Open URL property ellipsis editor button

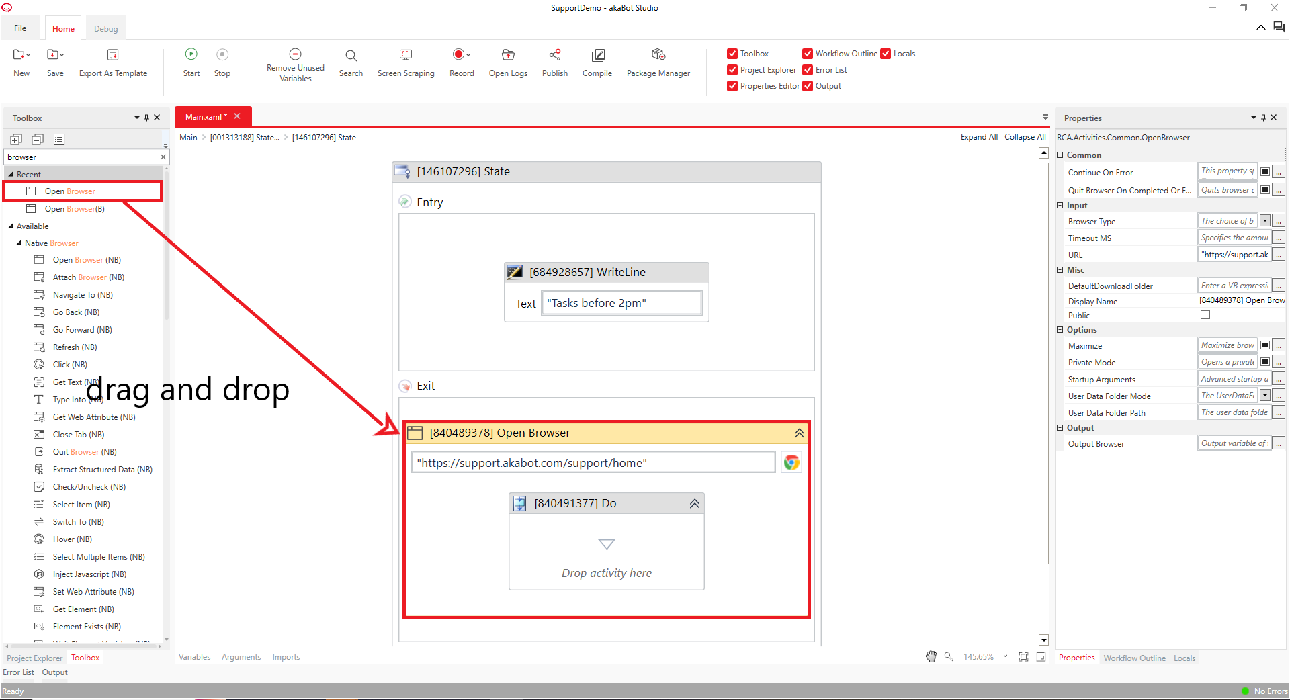1279,255
